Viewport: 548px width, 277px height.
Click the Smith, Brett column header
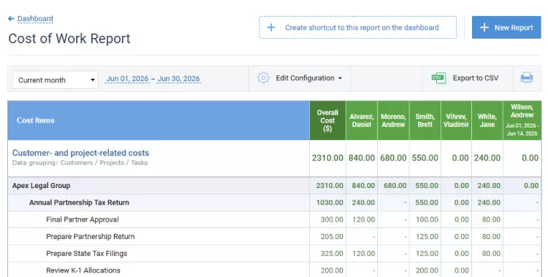(425, 120)
